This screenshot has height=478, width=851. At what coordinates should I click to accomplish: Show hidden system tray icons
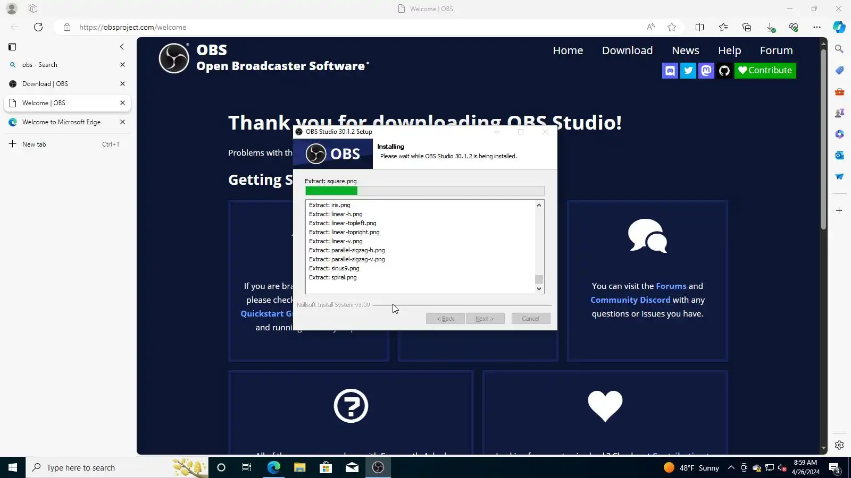(x=731, y=467)
